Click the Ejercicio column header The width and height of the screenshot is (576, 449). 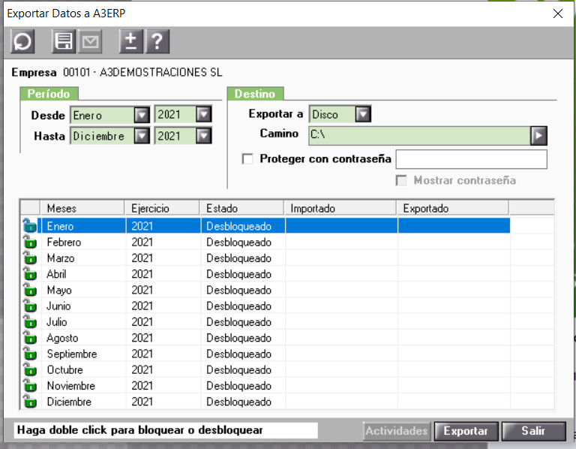click(x=162, y=208)
